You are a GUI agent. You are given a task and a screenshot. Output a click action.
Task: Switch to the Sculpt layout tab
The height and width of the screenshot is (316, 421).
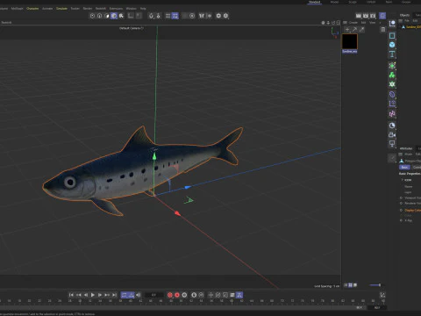(x=353, y=2)
